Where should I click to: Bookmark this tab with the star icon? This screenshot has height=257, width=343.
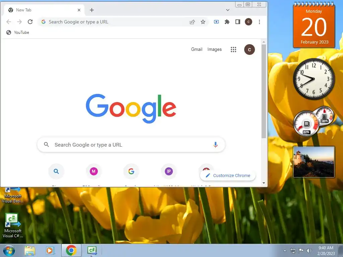pos(203,22)
